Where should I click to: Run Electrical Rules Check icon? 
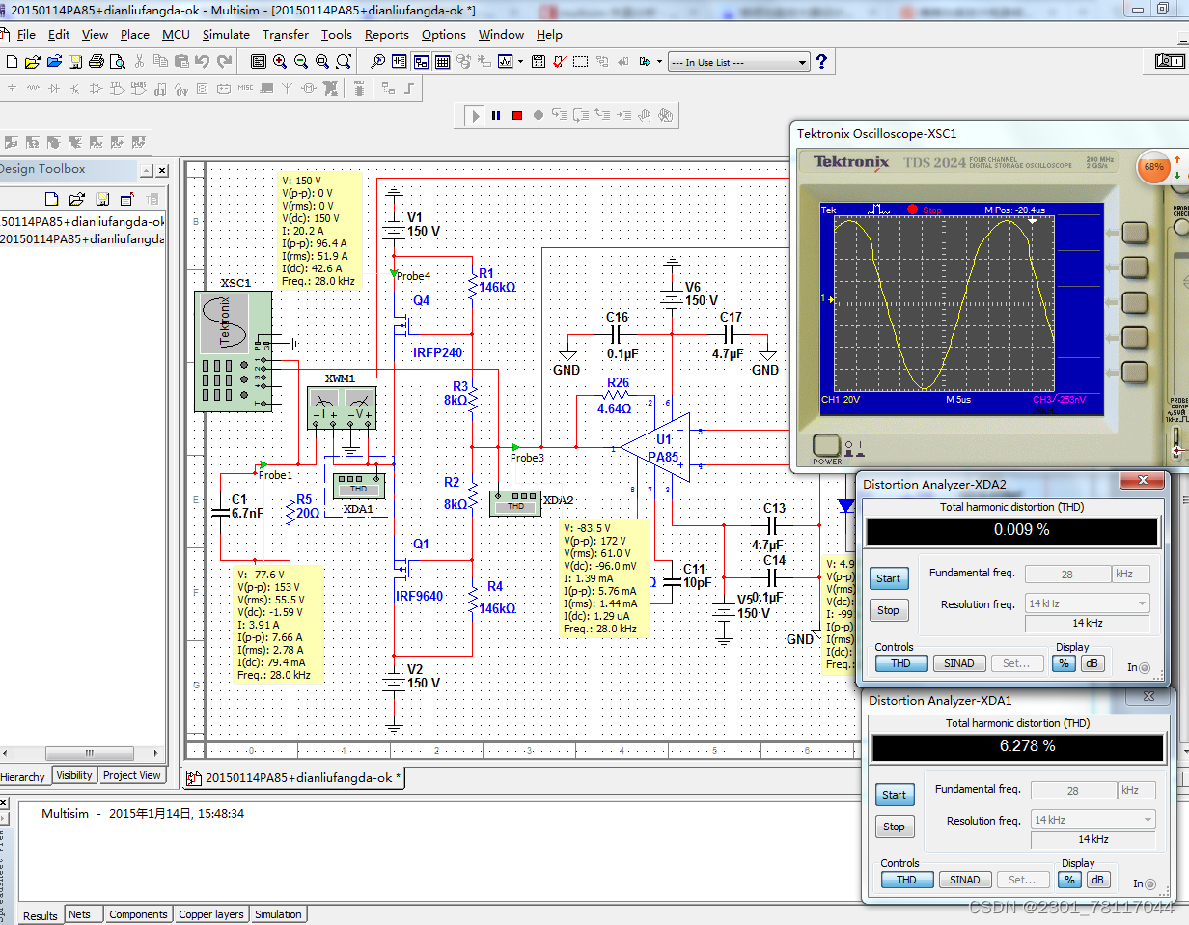(559, 61)
